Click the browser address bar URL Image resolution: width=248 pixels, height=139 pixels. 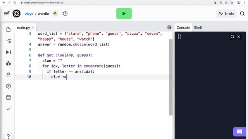coord(44,3)
